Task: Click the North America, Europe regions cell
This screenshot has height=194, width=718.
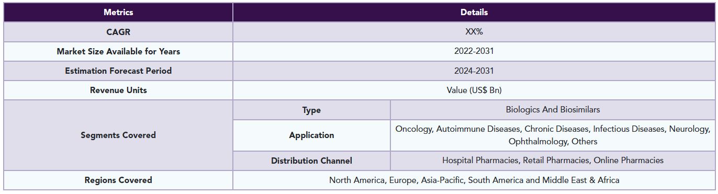Action: (474, 180)
